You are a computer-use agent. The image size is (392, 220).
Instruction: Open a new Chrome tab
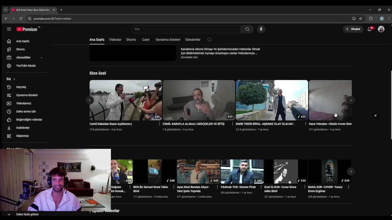(x=61, y=10)
